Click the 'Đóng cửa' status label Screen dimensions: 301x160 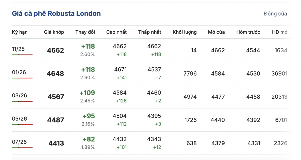click(275, 14)
